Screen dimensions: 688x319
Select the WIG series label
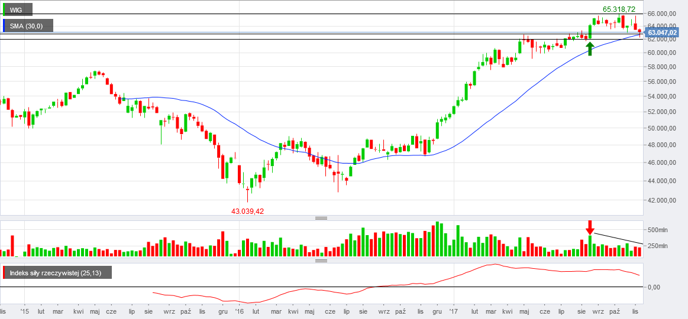pos(18,9)
